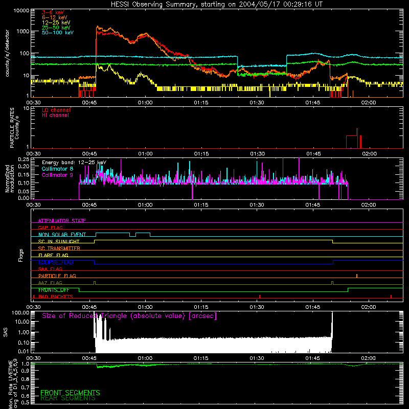Click '02:00' time tick below particle rates panel
This screenshot has height=409, width=409.
point(369,154)
